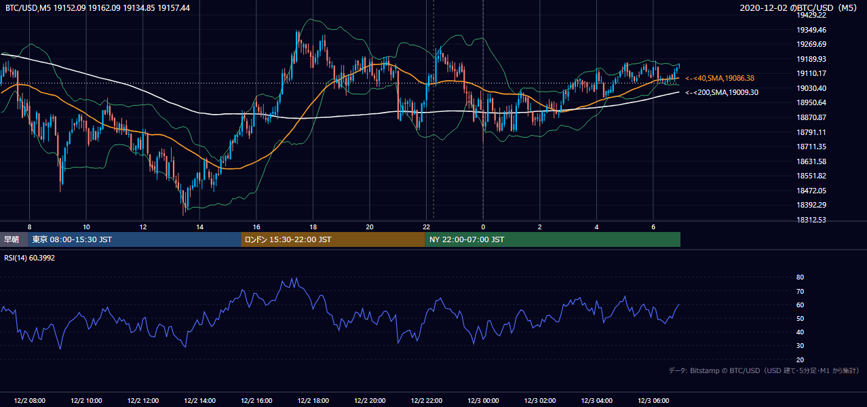The image size is (867, 407).
Task: Click the 12/3 02:00 time axis label
Action: 540,400
